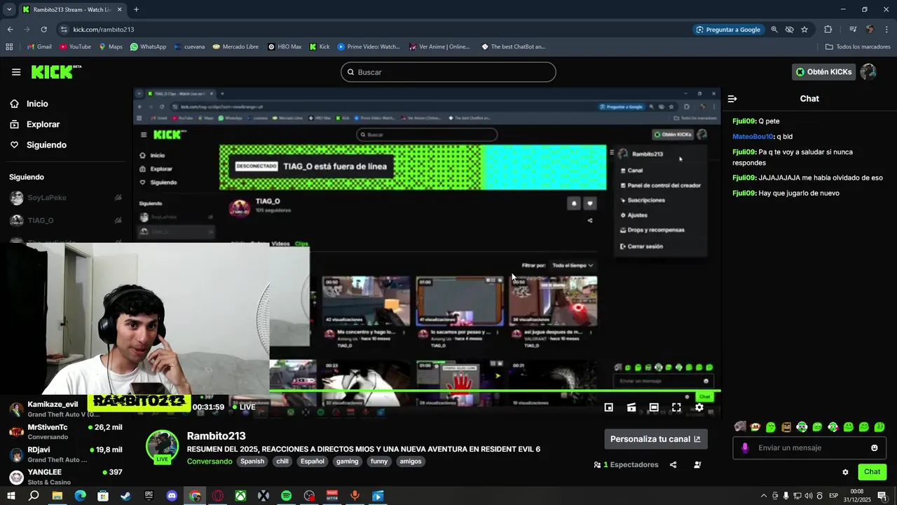Select the Rambito213 Stream browser tab

click(72, 10)
